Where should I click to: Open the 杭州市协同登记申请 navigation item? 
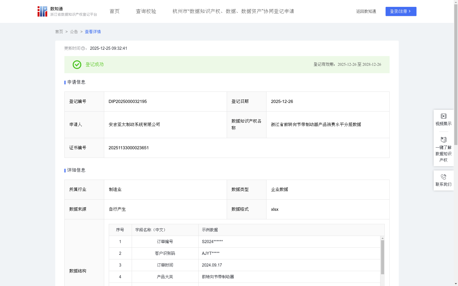click(x=233, y=11)
